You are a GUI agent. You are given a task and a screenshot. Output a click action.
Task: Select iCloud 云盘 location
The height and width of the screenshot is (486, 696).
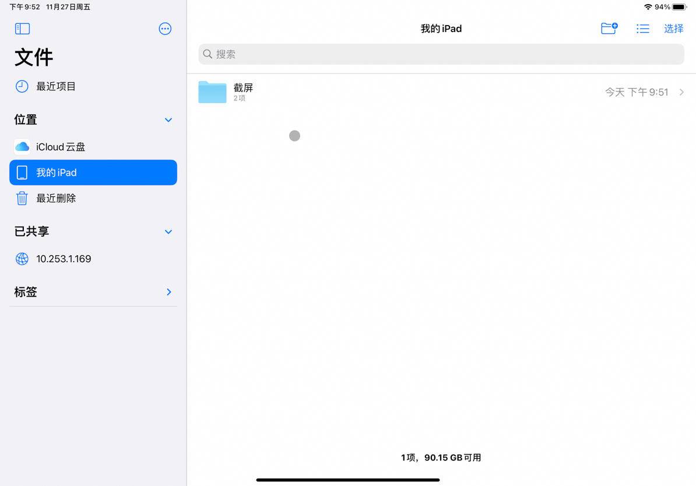93,147
